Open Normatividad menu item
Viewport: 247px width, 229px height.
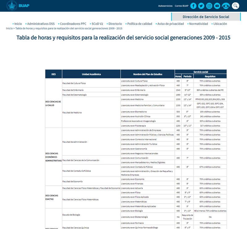(199, 24)
